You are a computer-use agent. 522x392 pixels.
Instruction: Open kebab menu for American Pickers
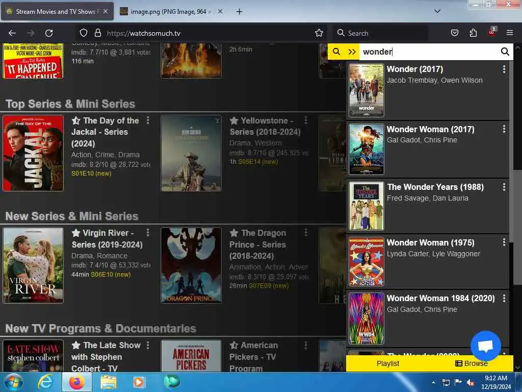tap(306, 345)
